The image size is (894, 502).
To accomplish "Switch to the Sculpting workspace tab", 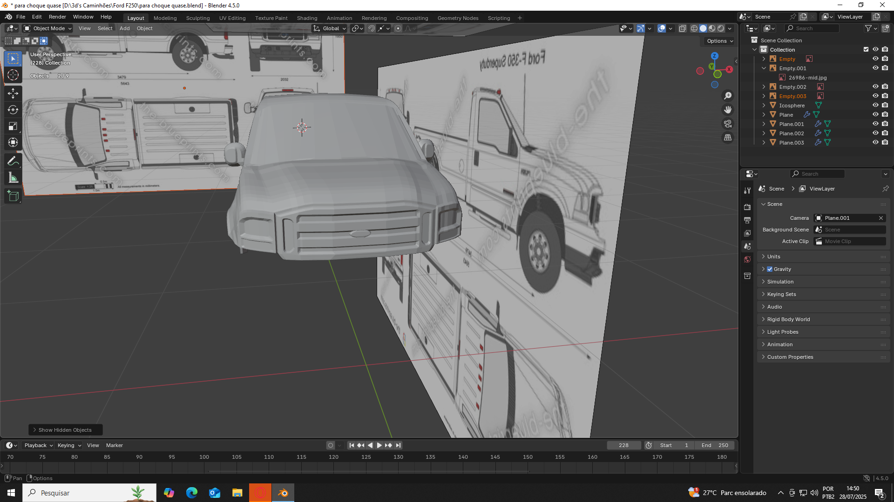I will [x=198, y=18].
